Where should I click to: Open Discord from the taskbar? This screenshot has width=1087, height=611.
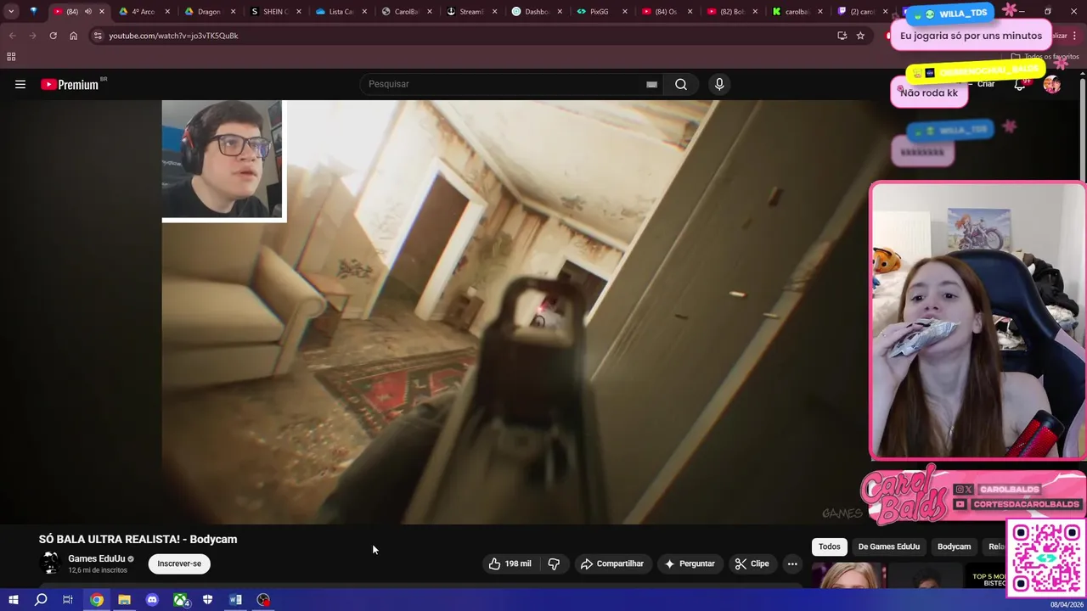[152, 600]
